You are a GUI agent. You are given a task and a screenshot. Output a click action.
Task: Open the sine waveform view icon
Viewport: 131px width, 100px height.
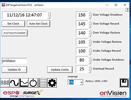[x=14, y=83]
